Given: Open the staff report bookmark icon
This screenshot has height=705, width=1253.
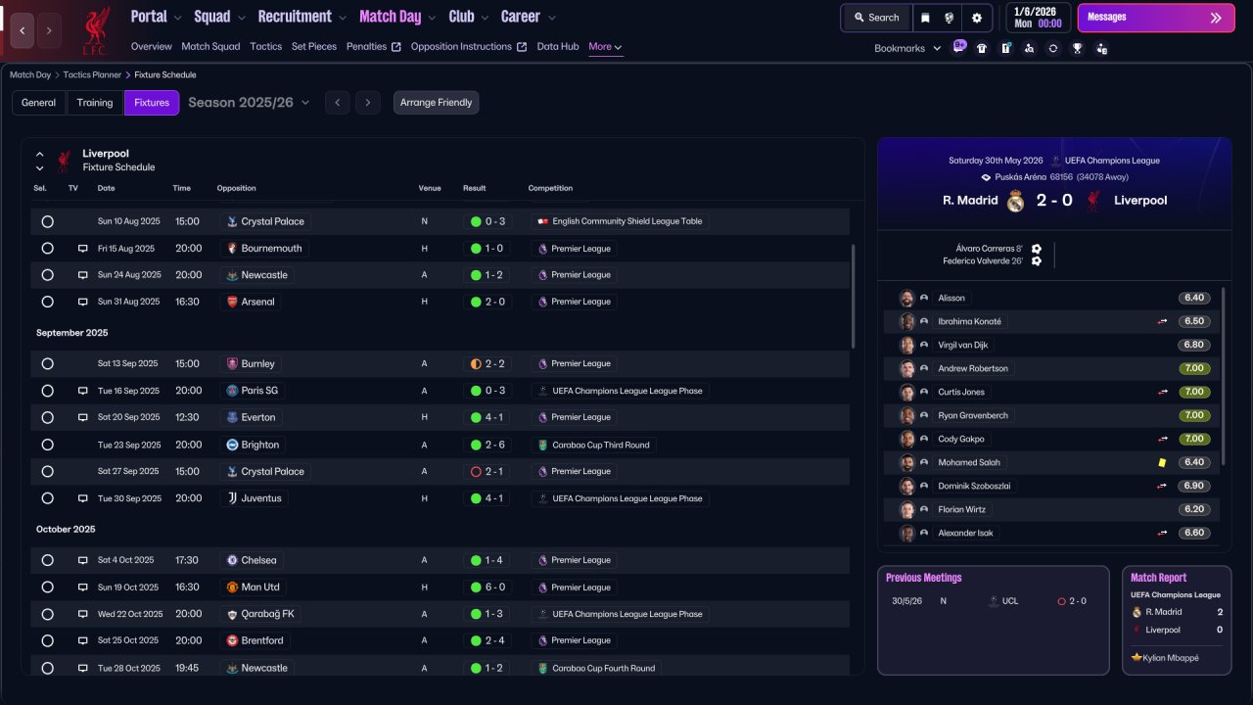Looking at the screenshot, I should point(1101,48).
